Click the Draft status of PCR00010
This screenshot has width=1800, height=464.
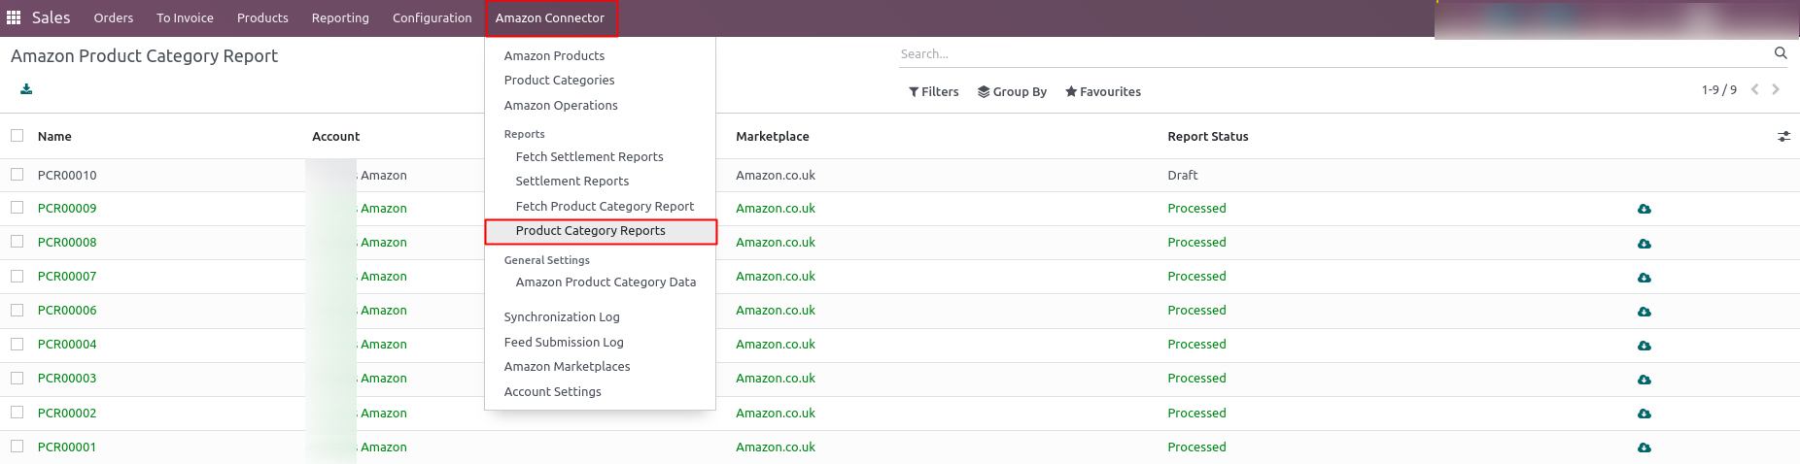1182,175
